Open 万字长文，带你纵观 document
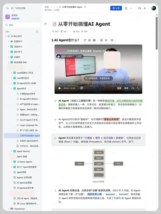The width and height of the screenshot is (161, 214). point(30,146)
